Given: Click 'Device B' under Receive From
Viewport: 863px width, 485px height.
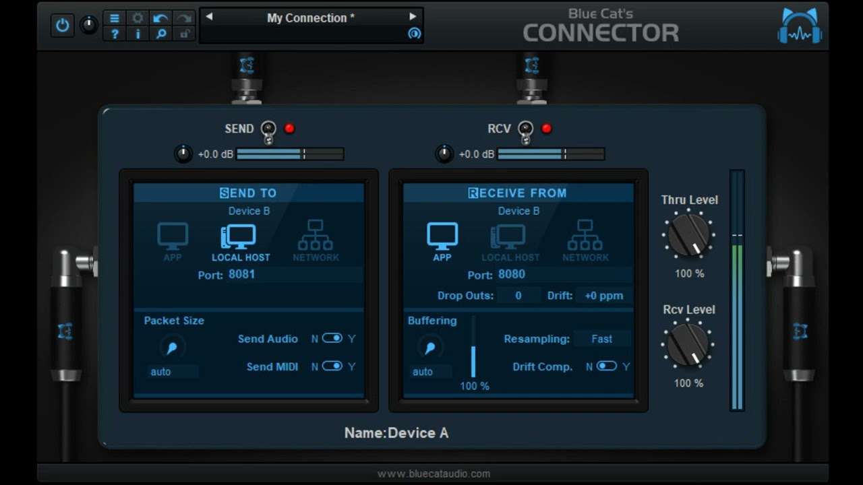Looking at the screenshot, I should click(518, 211).
